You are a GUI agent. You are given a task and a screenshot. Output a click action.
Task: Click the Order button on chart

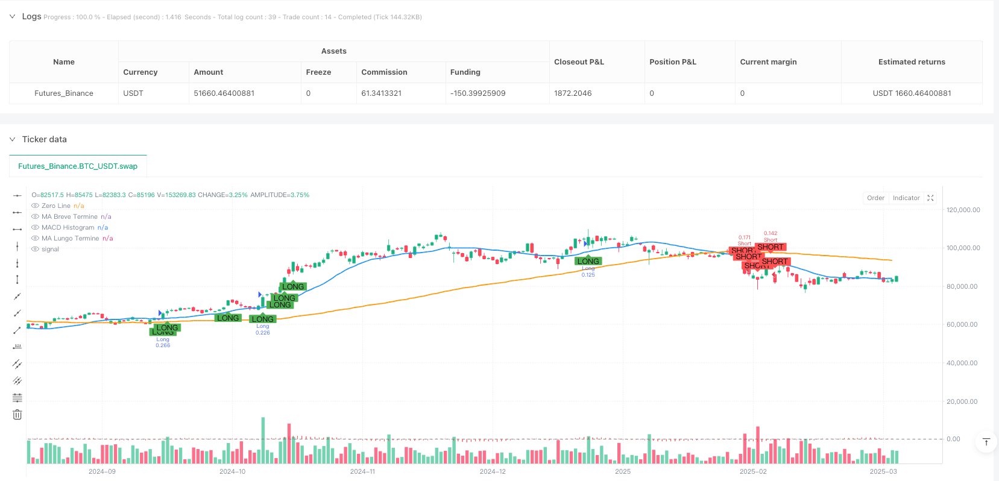point(875,198)
